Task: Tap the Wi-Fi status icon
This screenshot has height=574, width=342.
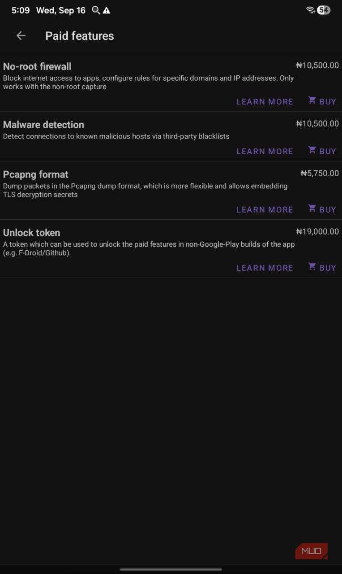Action: [x=311, y=10]
